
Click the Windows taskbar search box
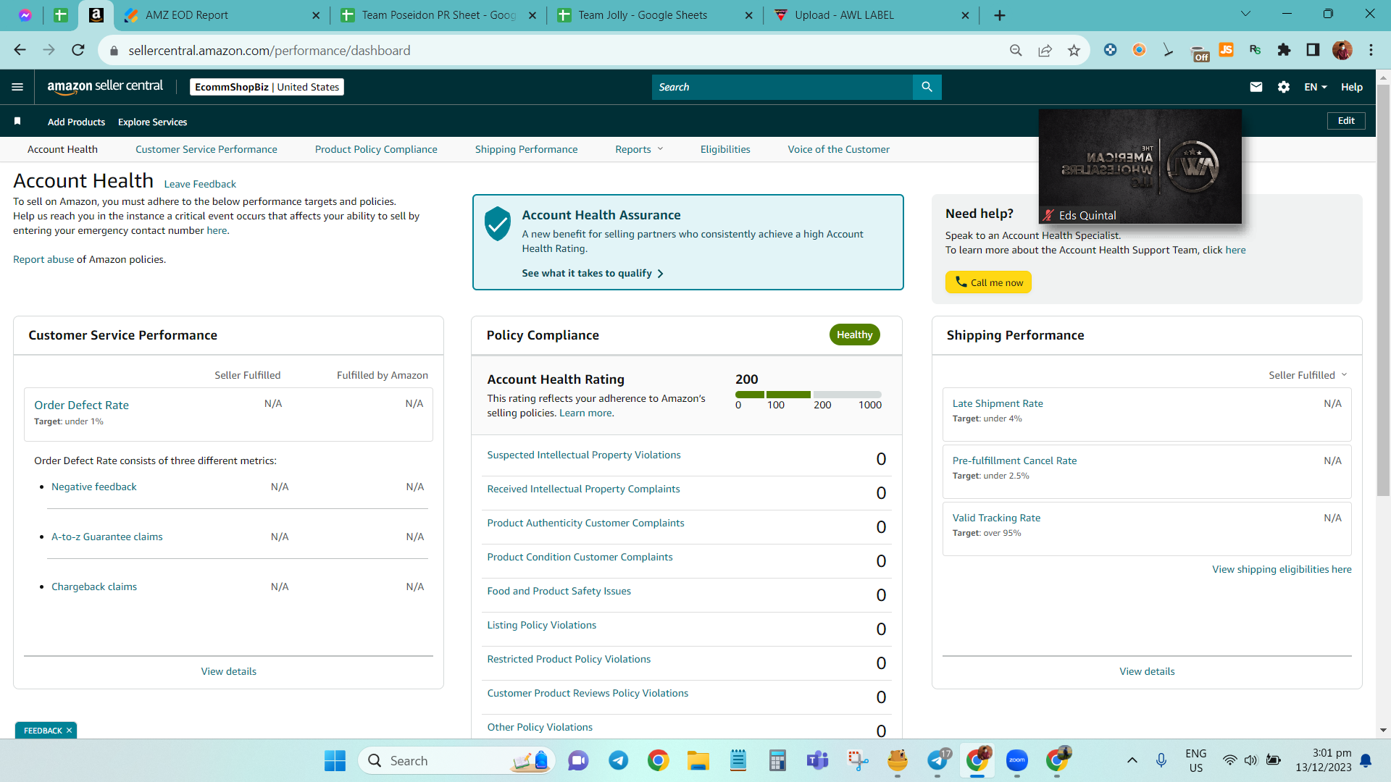coord(456,760)
